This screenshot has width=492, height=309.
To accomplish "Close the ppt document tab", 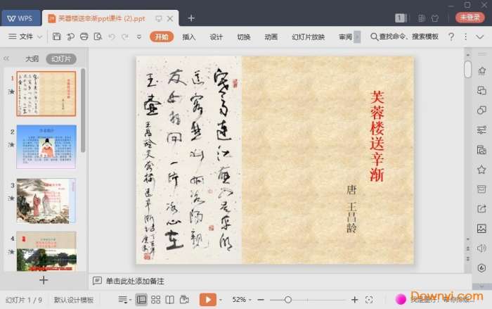I will click(x=170, y=18).
